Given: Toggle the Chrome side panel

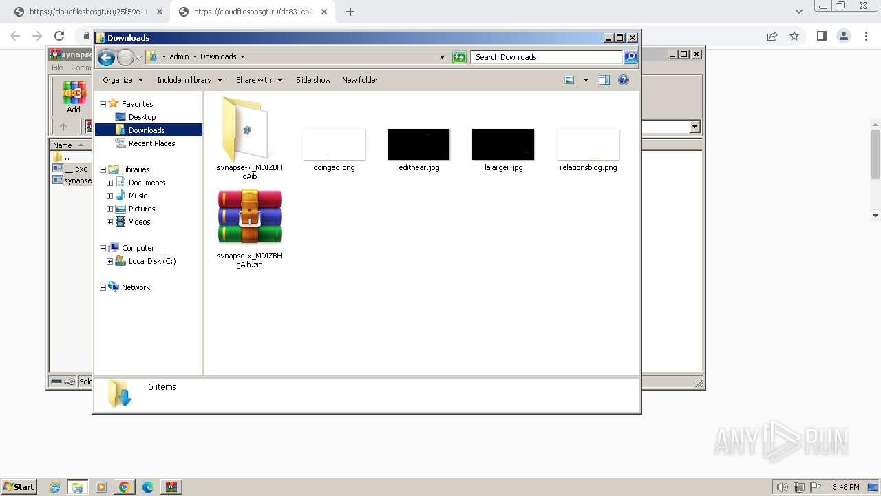Looking at the screenshot, I should pyautogui.click(x=821, y=36).
